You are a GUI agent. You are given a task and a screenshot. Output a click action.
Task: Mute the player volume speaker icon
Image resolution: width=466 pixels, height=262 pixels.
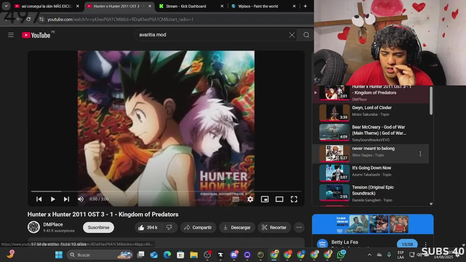click(80, 199)
